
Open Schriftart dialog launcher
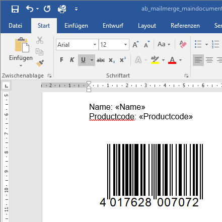tap(186, 76)
